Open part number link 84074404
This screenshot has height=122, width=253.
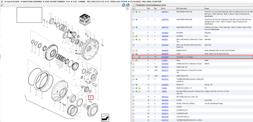coord(165,45)
